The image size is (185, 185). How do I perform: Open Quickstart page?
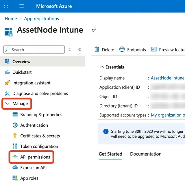pyautogui.click(x=22, y=72)
